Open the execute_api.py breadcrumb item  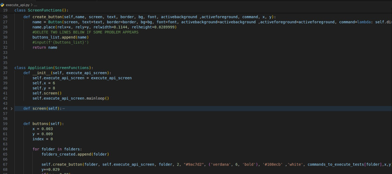click(x=18, y=5)
